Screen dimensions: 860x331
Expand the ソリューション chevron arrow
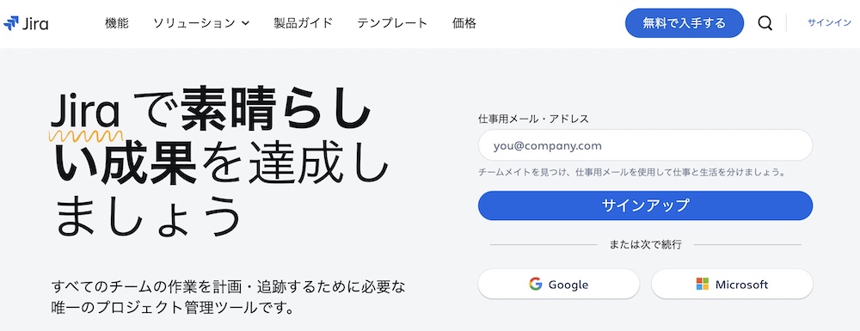coord(245,23)
